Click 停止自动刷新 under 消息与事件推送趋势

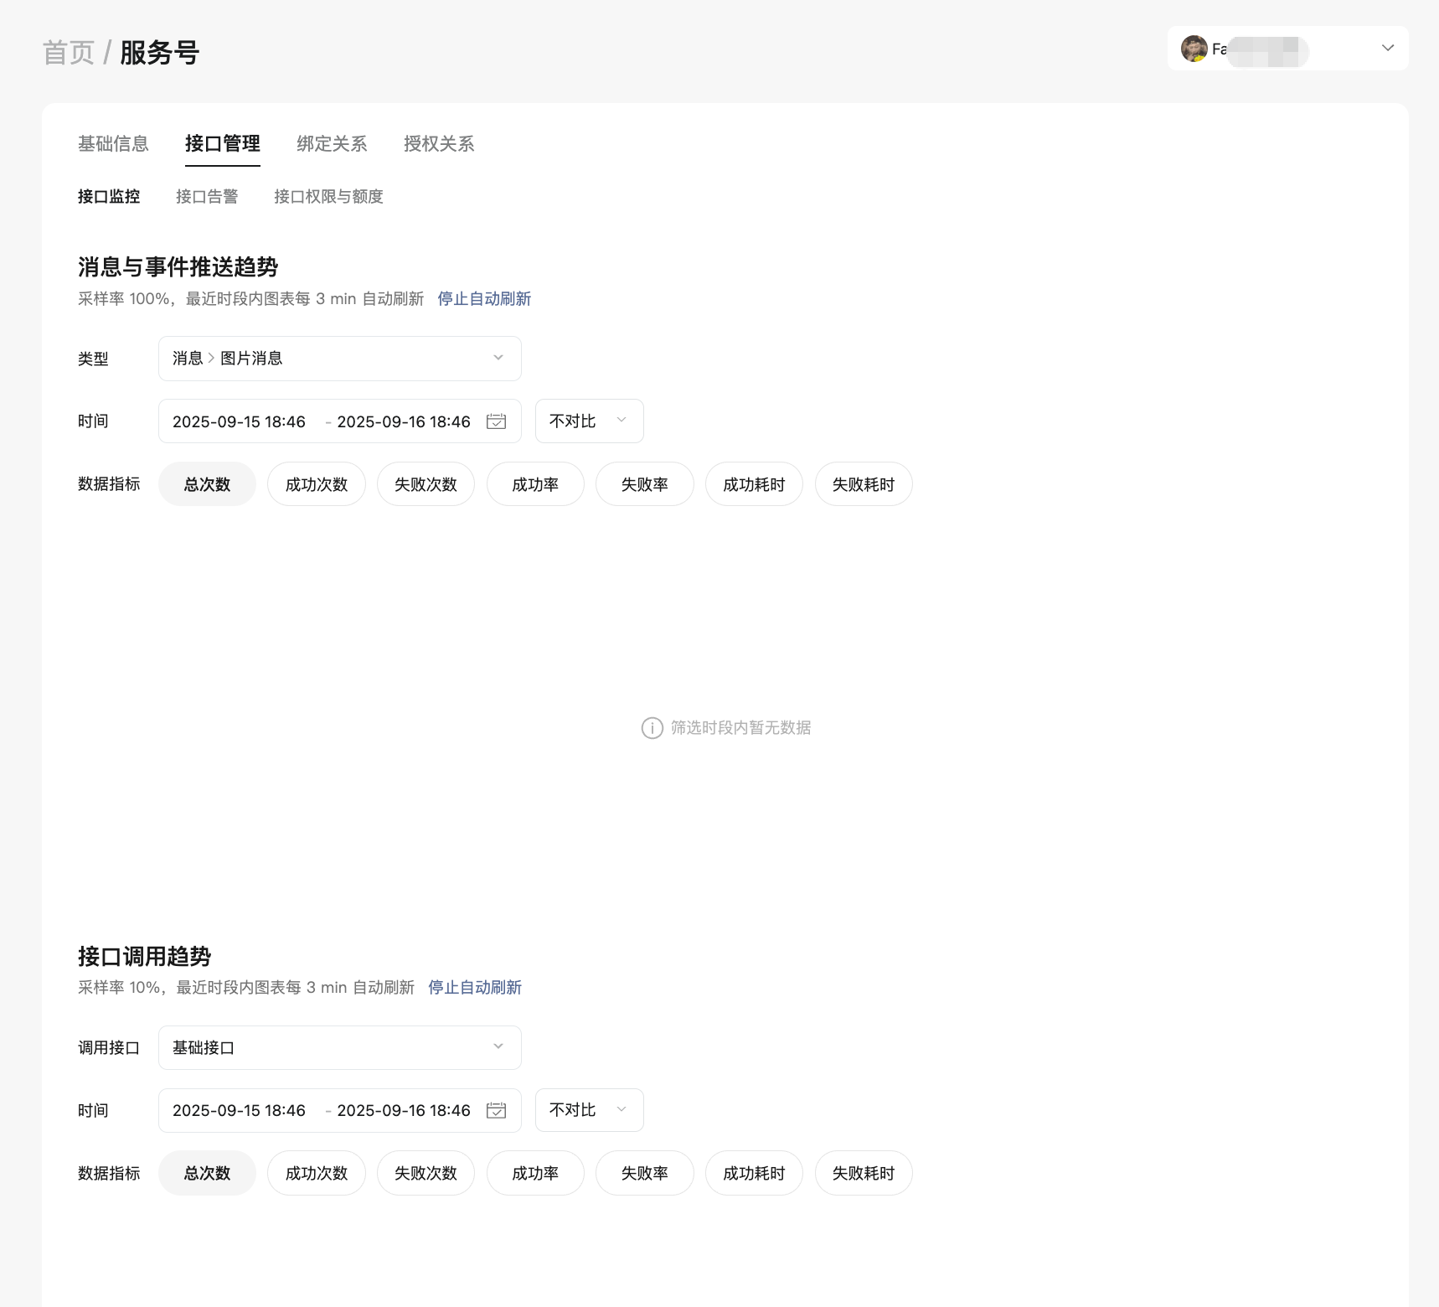(x=484, y=299)
